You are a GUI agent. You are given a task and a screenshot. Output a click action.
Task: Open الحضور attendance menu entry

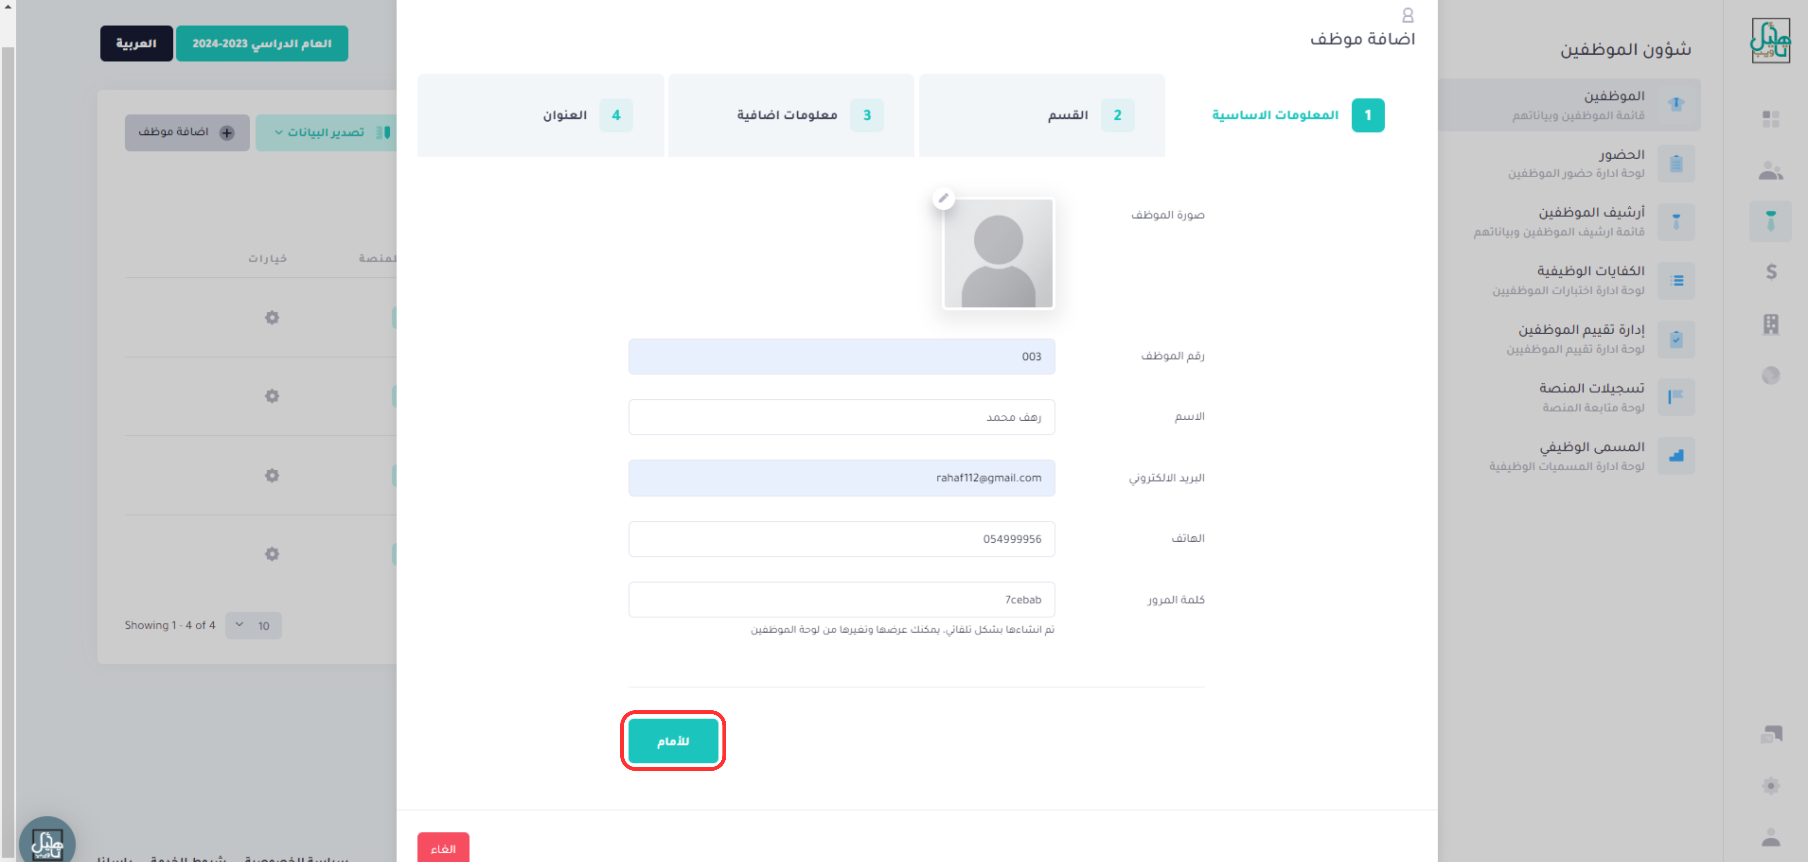[x=1569, y=163]
